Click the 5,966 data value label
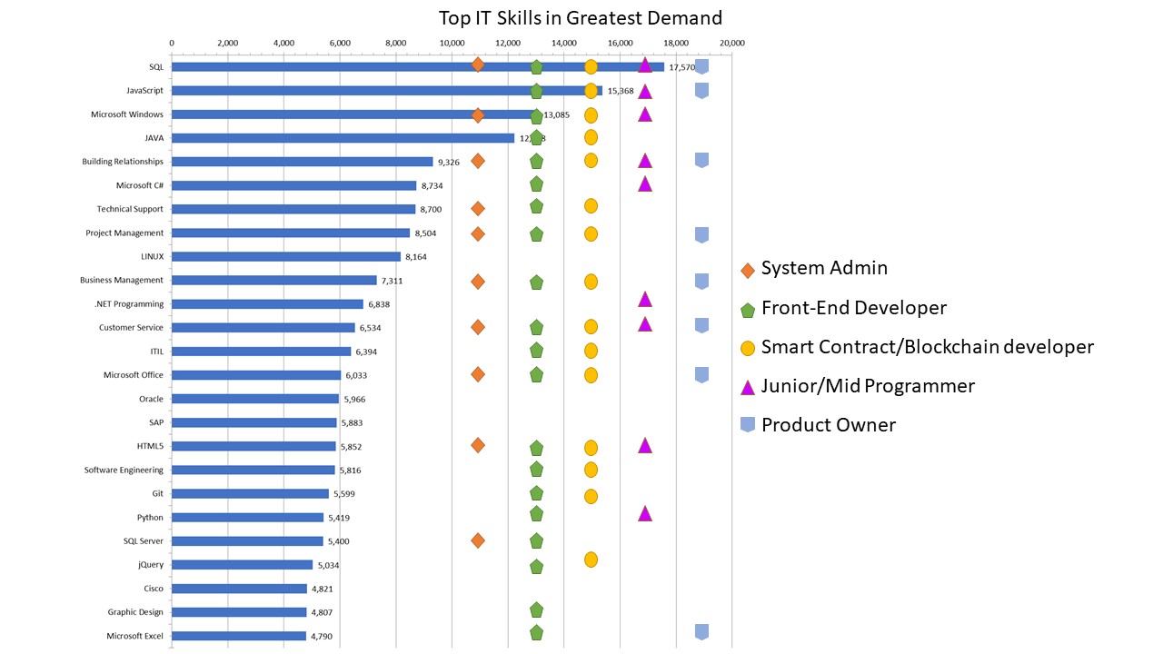The width and height of the screenshot is (1163, 654). 354,399
